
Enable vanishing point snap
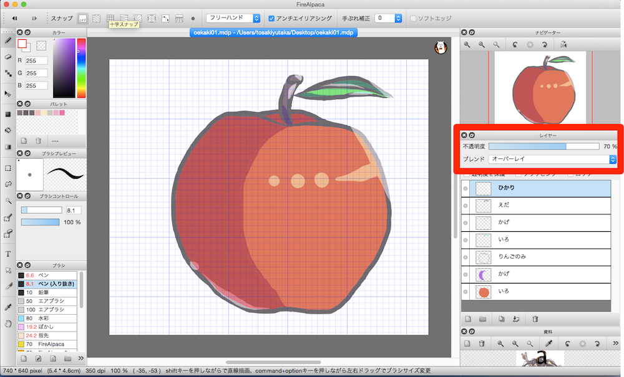click(124, 18)
